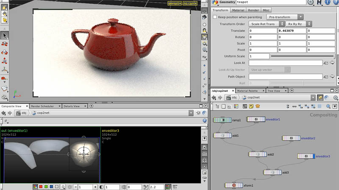Click the Translate Y field showing 0.463879
The image size is (339, 190).
292,31
